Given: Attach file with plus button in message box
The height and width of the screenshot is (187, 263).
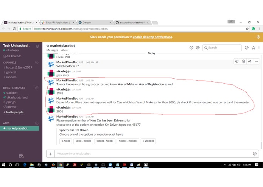Looking at the screenshot, I should [51, 154].
